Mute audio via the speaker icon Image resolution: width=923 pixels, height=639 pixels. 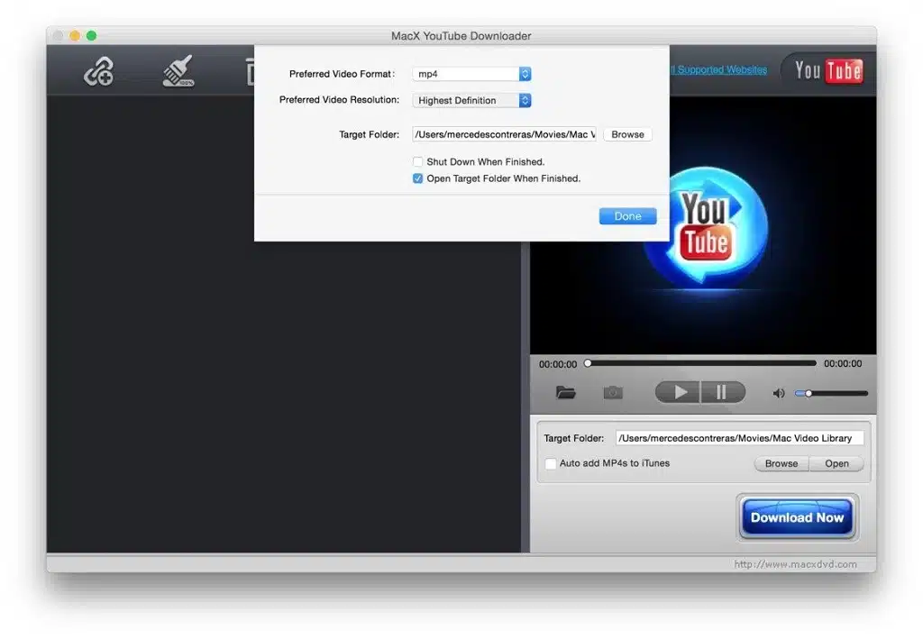point(778,391)
